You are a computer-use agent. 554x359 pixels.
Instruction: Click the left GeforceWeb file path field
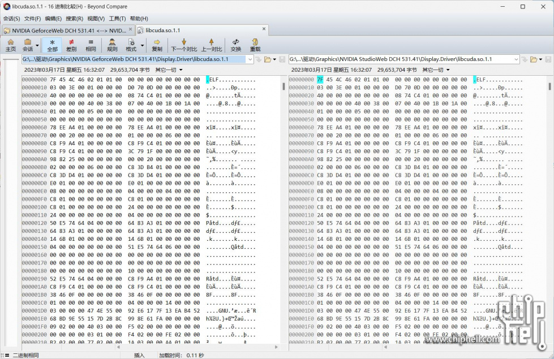pos(134,59)
